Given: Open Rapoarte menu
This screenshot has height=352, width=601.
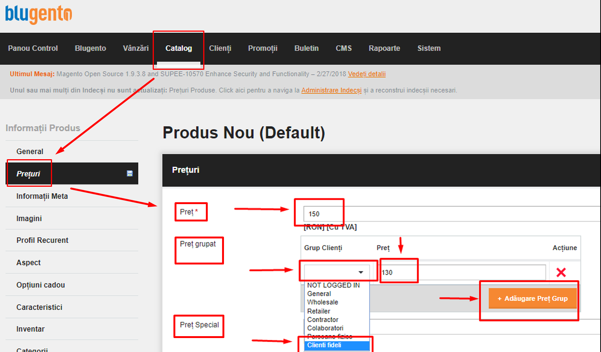Looking at the screenshot, I should [x=385, y=48].
